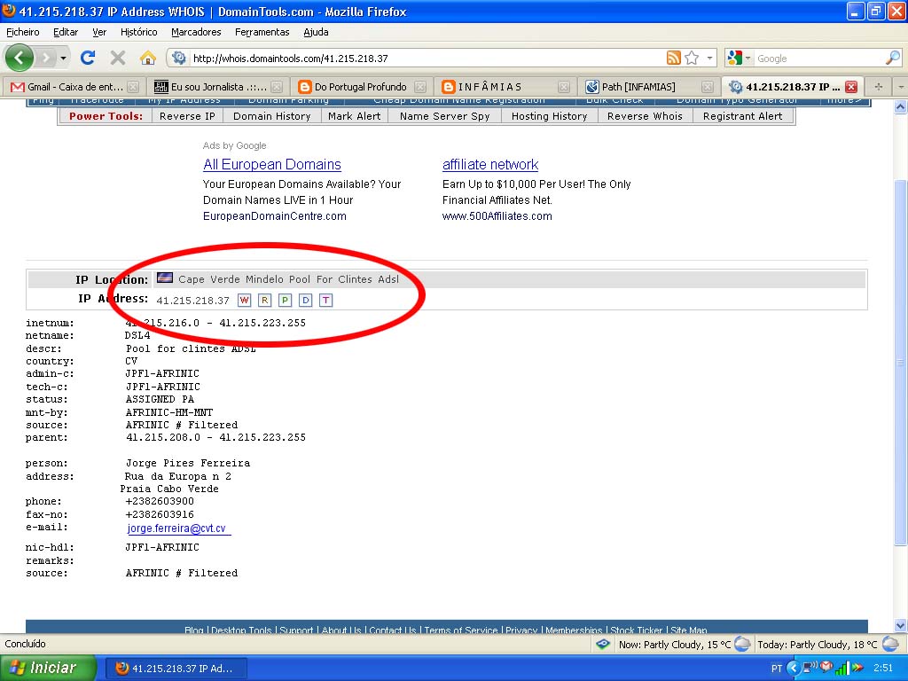Select the Firefox taskbar button 41.215.218.37
Image resolution: width=908 pixels, height=681 pixels.
pos(176,669)
